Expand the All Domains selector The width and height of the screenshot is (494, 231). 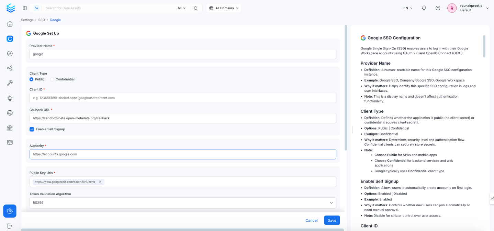point(223,8)
